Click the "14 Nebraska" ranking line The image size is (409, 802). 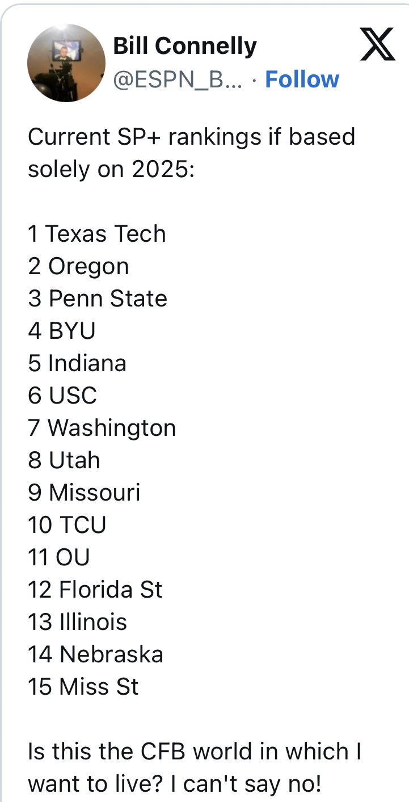pos(95,654)
